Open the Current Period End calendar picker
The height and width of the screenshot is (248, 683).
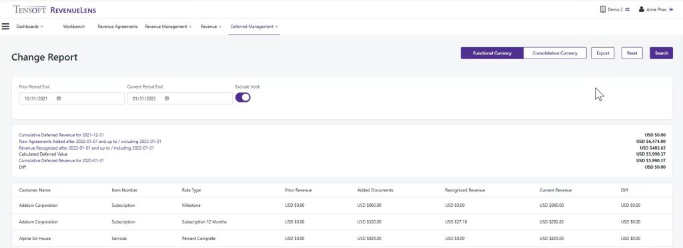click(x=167, y=98)
